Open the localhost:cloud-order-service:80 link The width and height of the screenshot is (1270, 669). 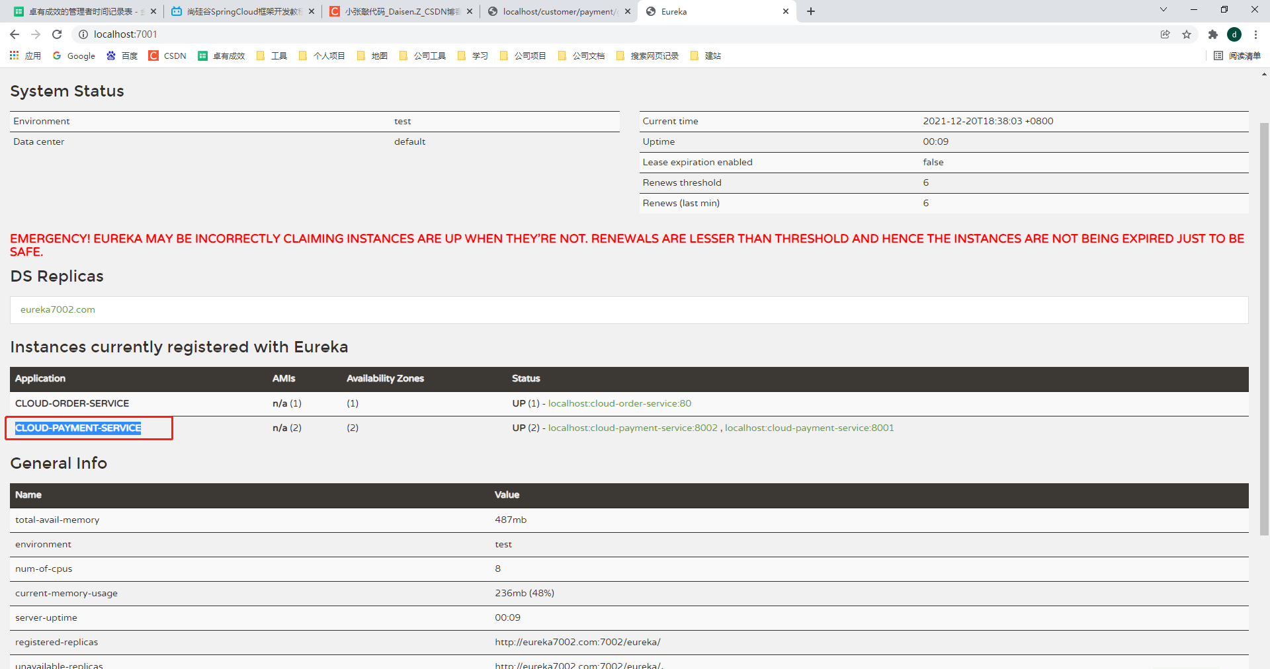coord(620,403)
